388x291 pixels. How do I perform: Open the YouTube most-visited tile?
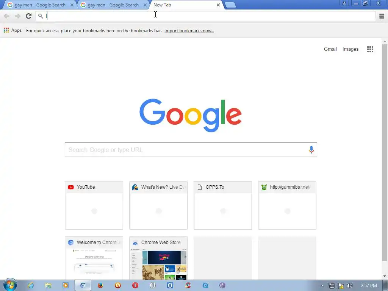click(94, 205)
